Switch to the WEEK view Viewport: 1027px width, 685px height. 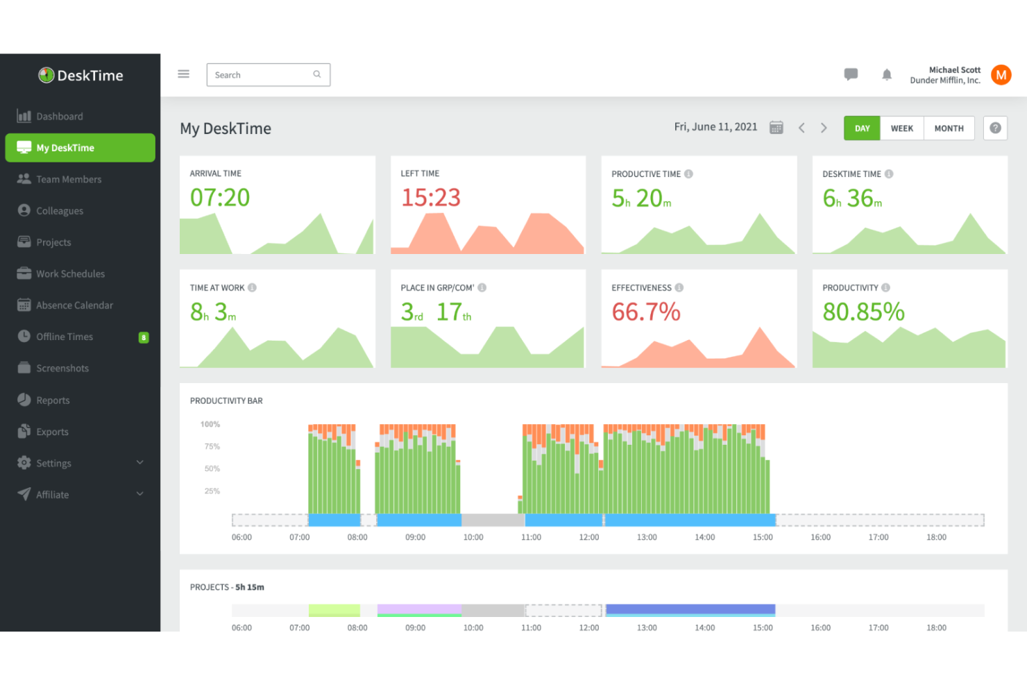(902, 128)
